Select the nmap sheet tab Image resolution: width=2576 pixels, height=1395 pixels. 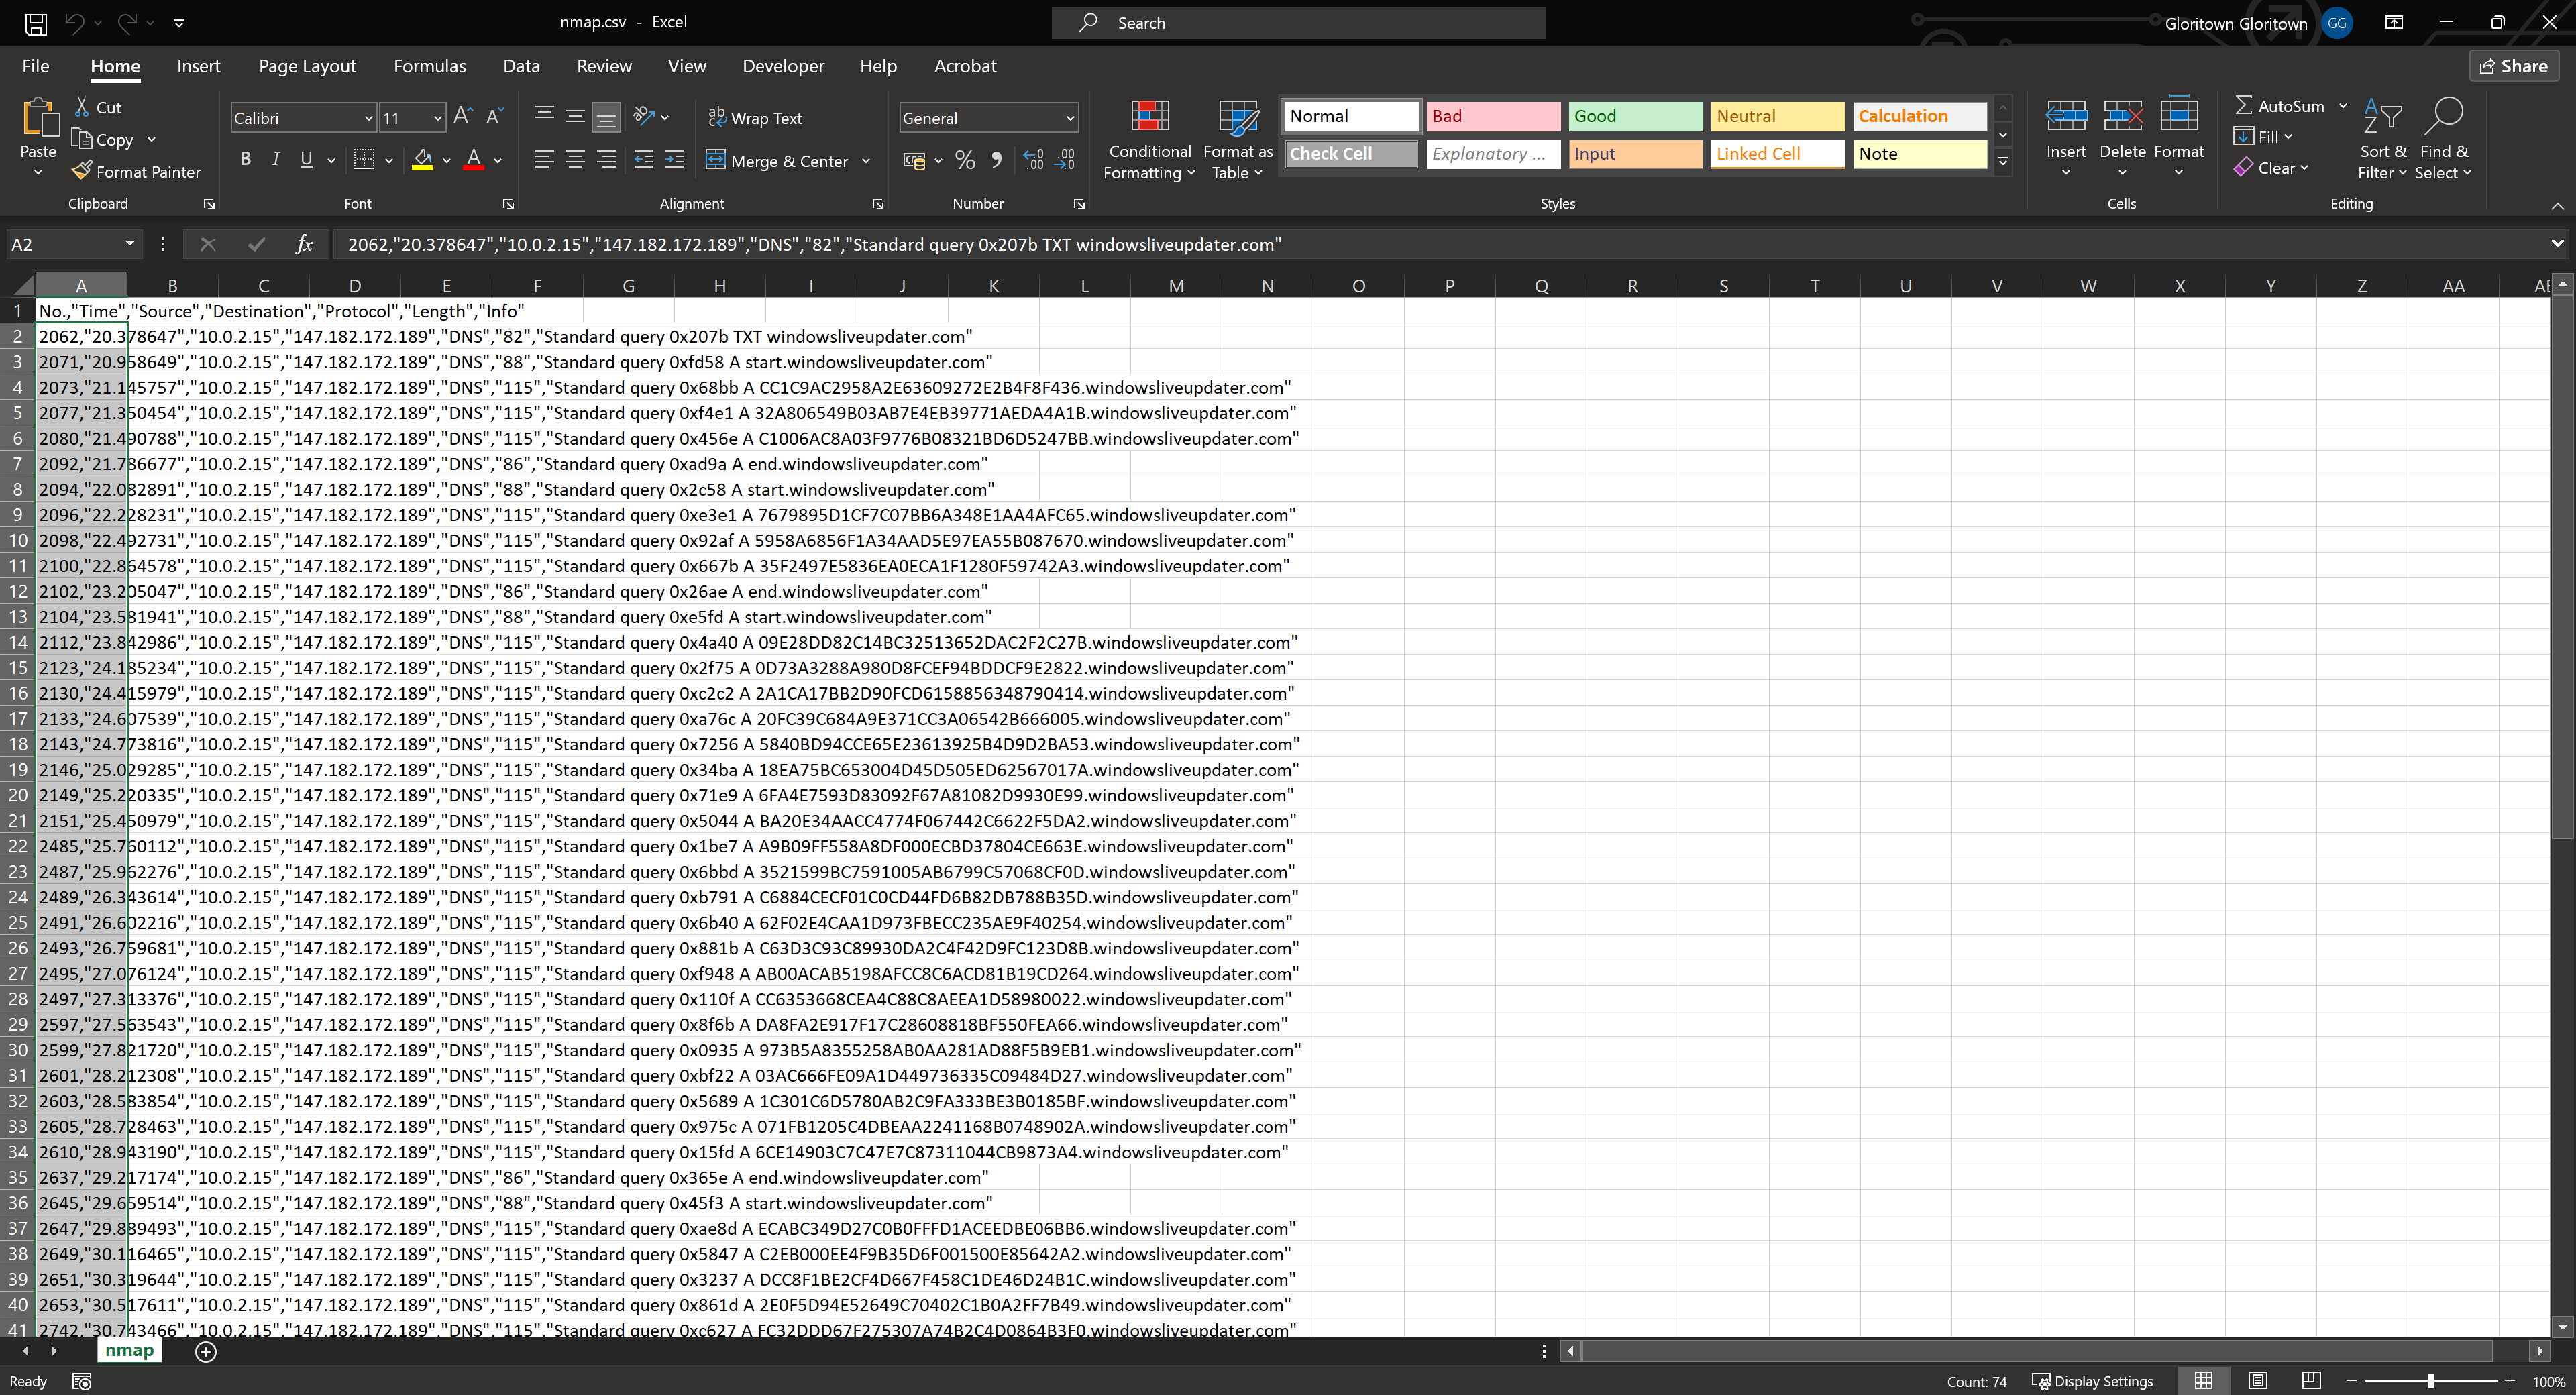click(x=129, y=1351)
